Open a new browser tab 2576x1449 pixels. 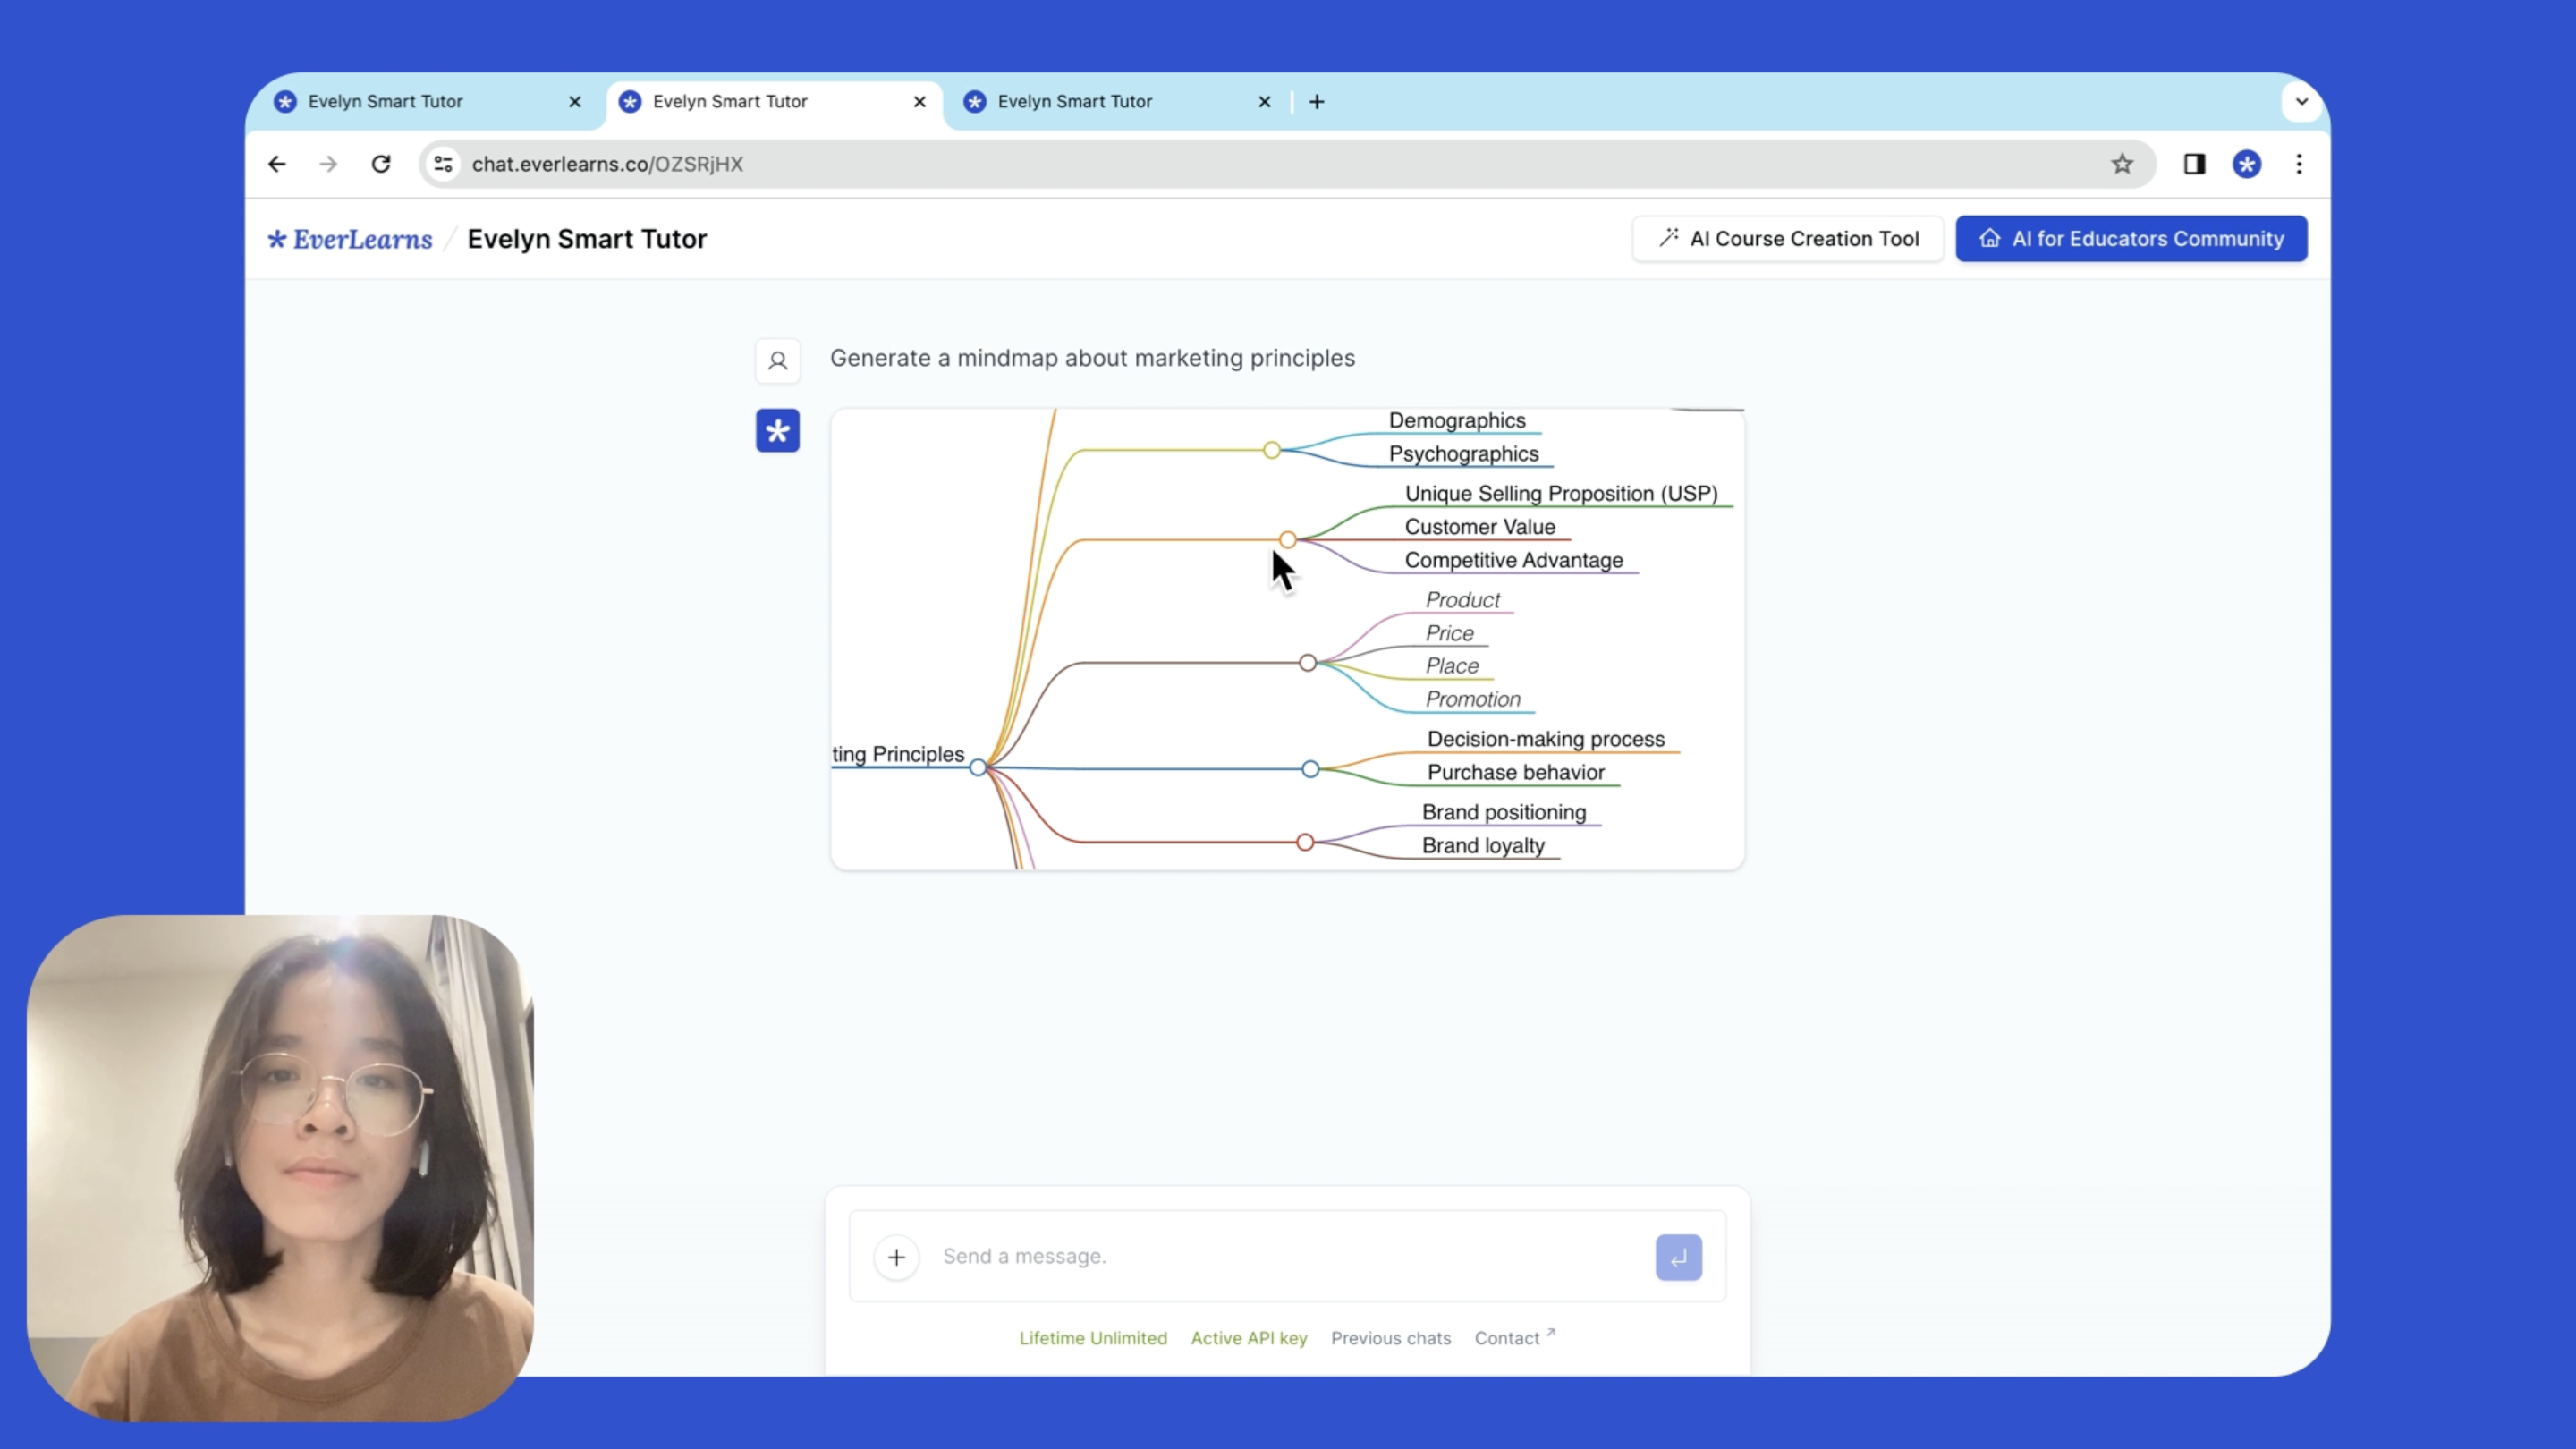click(1317, 102)
